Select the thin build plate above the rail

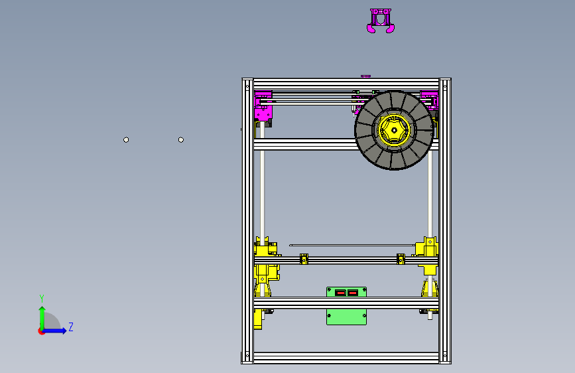coord(352,245)
